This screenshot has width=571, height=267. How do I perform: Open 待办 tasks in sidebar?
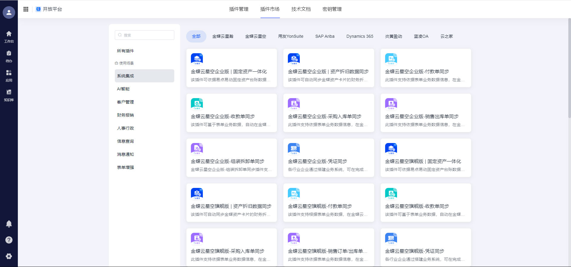(x=9, y=56)
